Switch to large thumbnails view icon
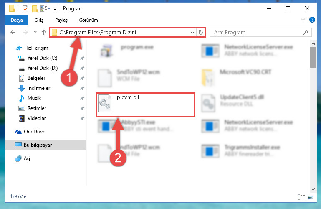321x209 pixels. [310, 197]
